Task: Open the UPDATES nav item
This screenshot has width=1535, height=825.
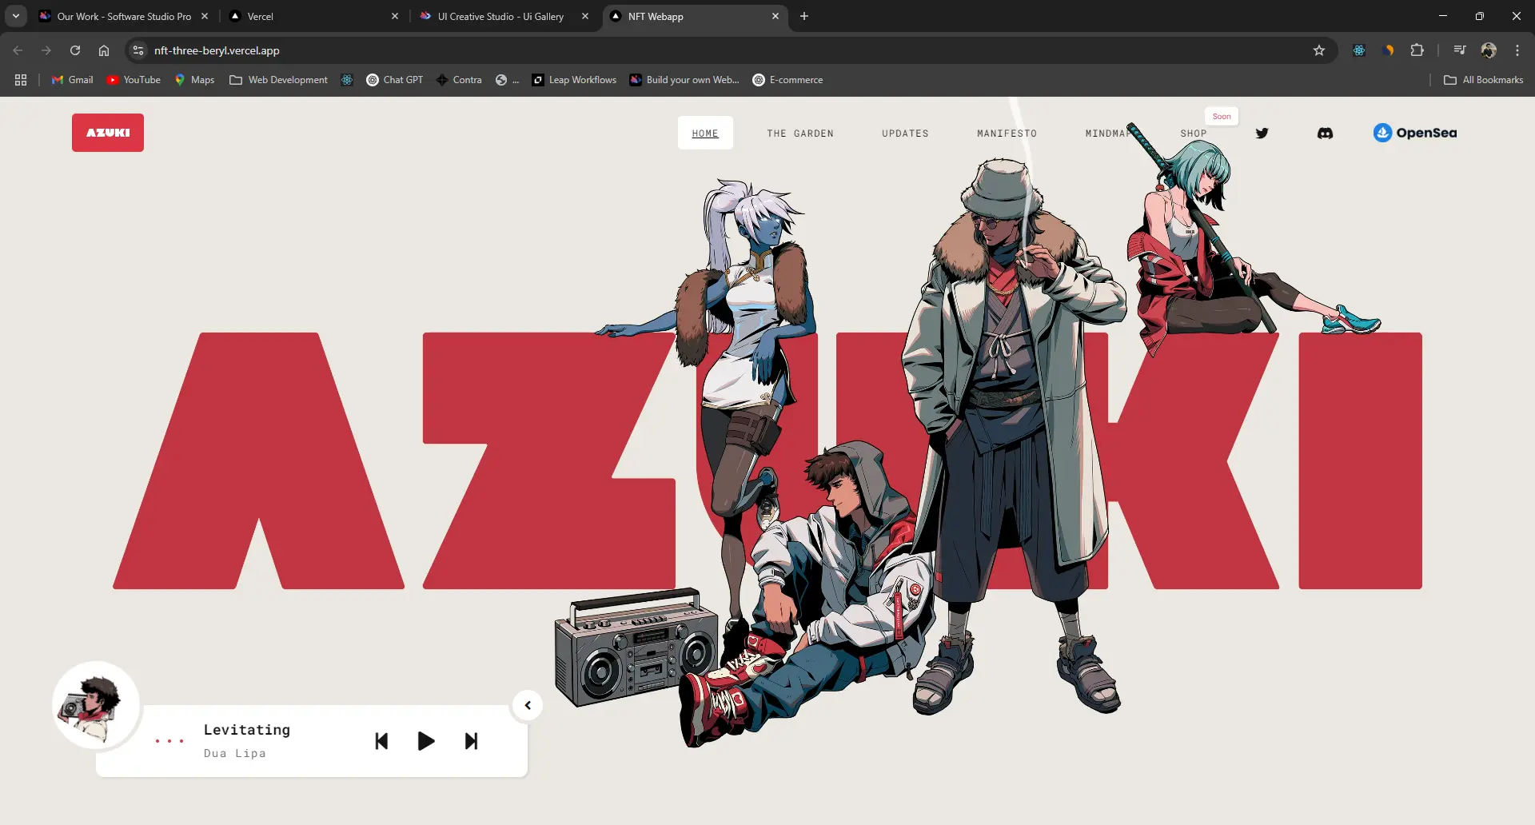Action: pos(905,134)
